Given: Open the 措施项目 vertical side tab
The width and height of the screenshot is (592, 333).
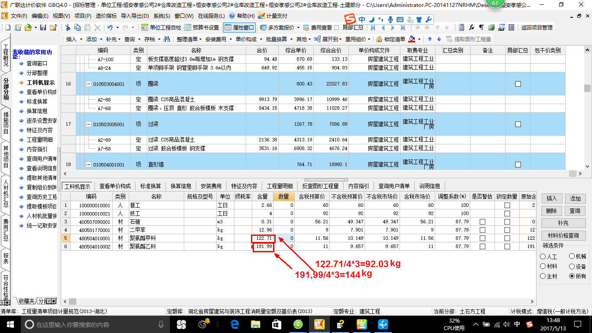Looking at the screenshot, I should [6, 123].
